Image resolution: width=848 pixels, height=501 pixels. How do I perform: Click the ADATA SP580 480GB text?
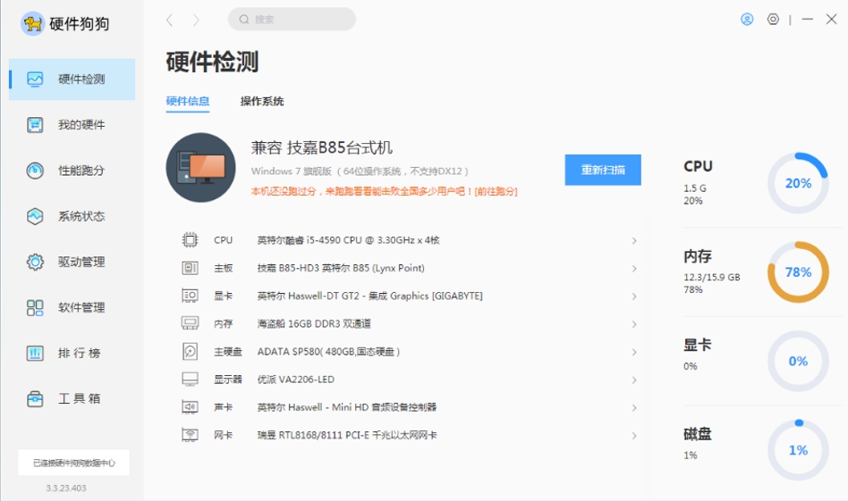coord(328,352)
